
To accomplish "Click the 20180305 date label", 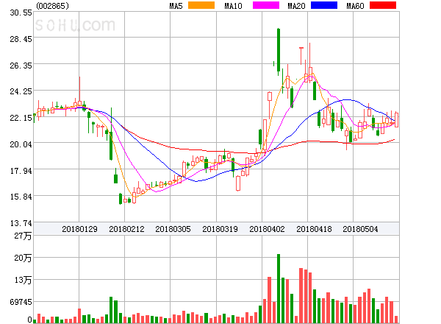I will [173, 229].
